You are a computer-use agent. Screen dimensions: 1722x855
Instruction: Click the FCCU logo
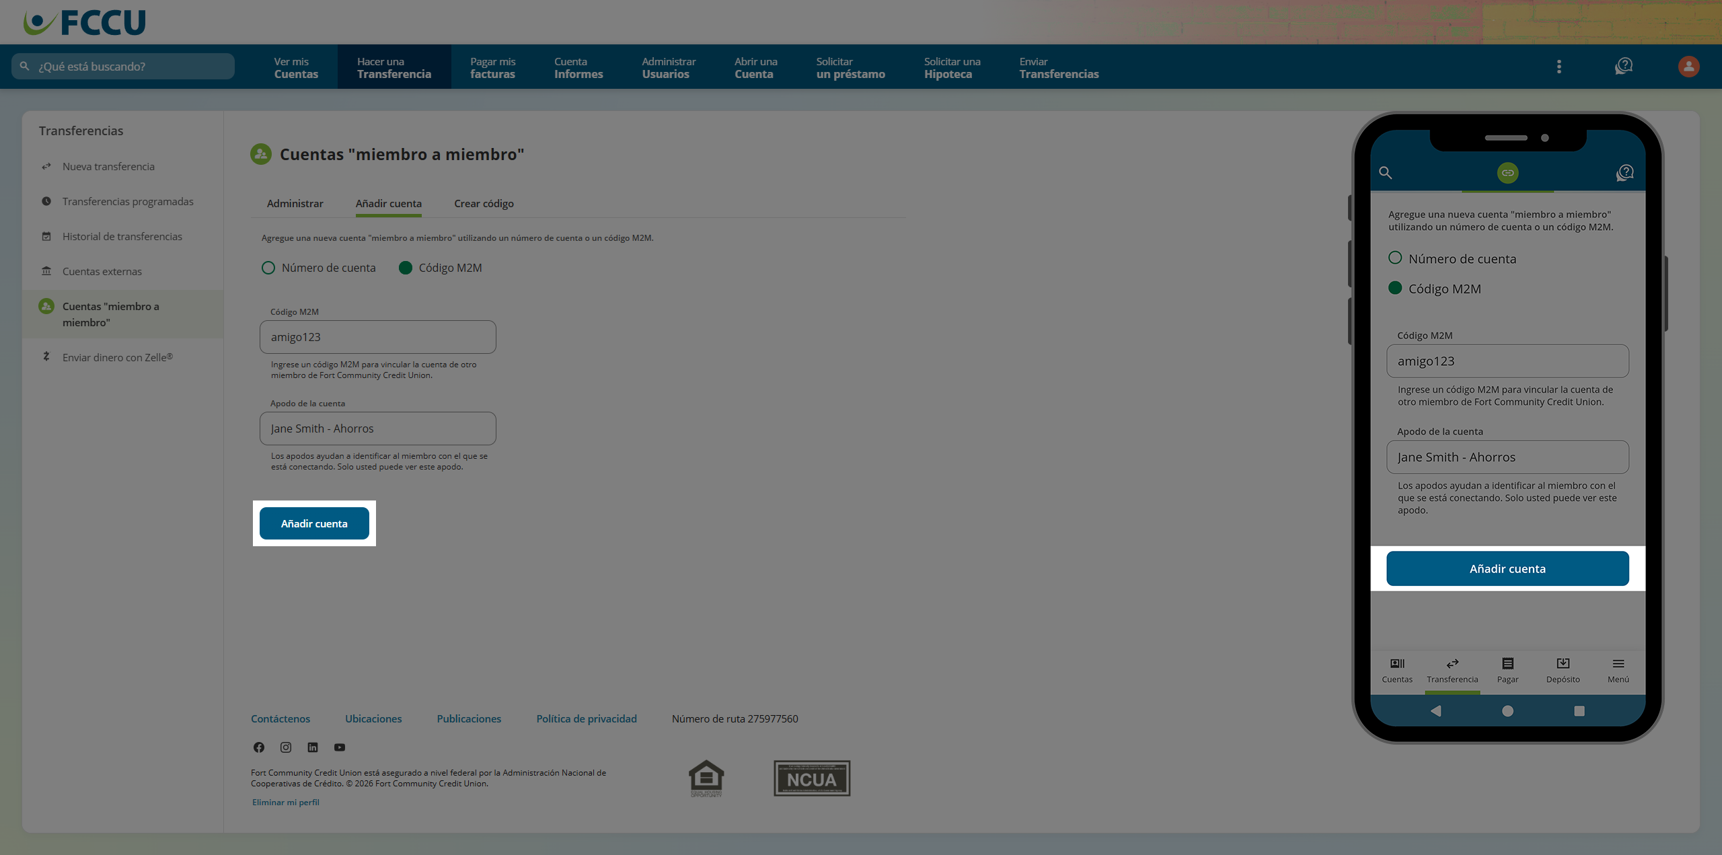tap(85, 22)
